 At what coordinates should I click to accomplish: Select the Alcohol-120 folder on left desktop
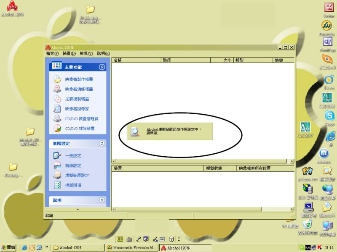point(29,137)
